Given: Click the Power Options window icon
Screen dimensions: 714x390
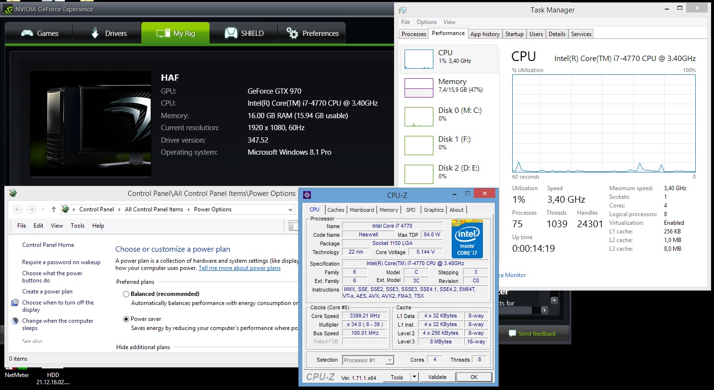Looking at the screenshot, I should (13, 193).
